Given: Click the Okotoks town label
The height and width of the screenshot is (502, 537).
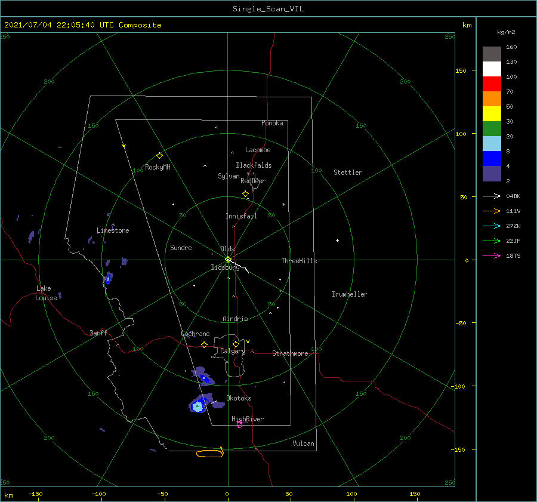Looking at the screenshot, I should coord(239,398).
